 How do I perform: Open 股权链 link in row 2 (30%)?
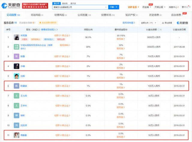[121, 49]
